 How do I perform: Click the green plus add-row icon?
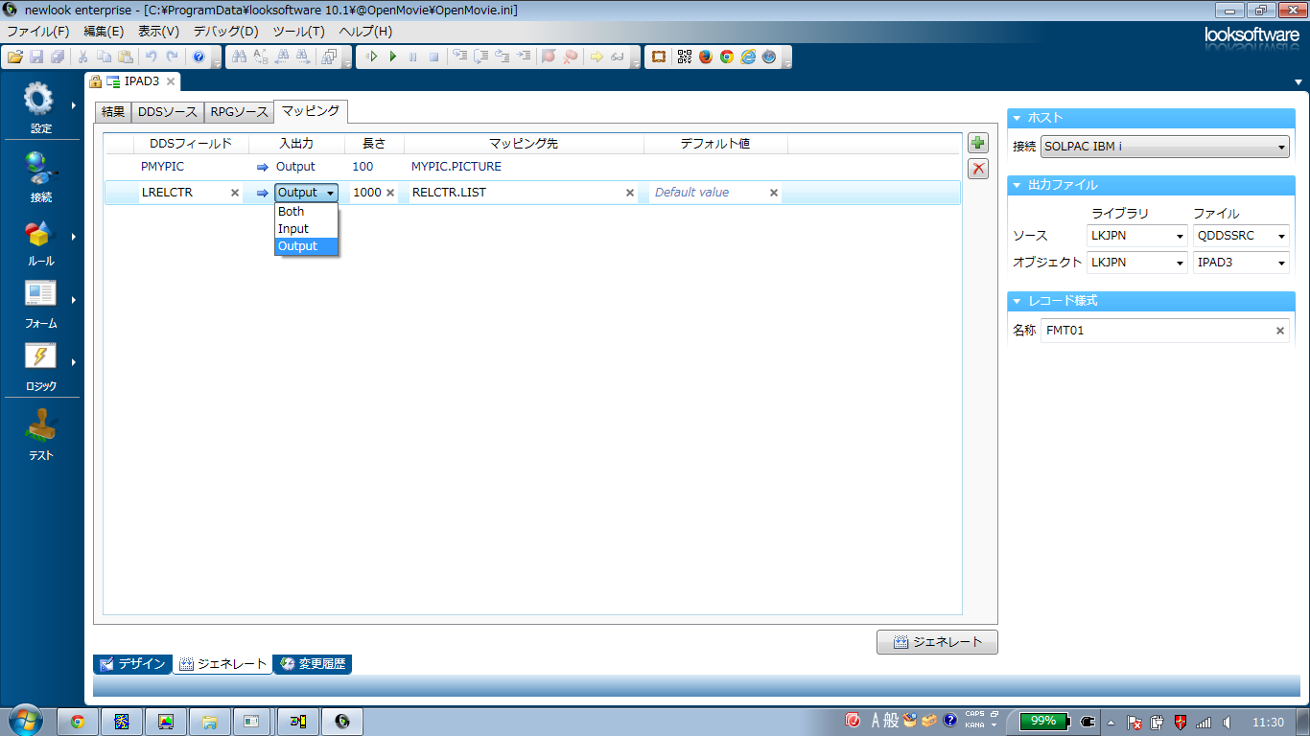(x=978, y=144)
